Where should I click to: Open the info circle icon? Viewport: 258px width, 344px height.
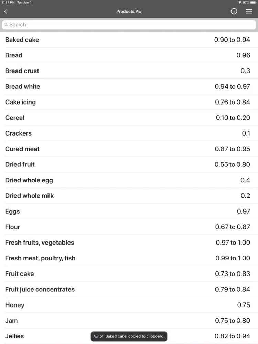234,11
